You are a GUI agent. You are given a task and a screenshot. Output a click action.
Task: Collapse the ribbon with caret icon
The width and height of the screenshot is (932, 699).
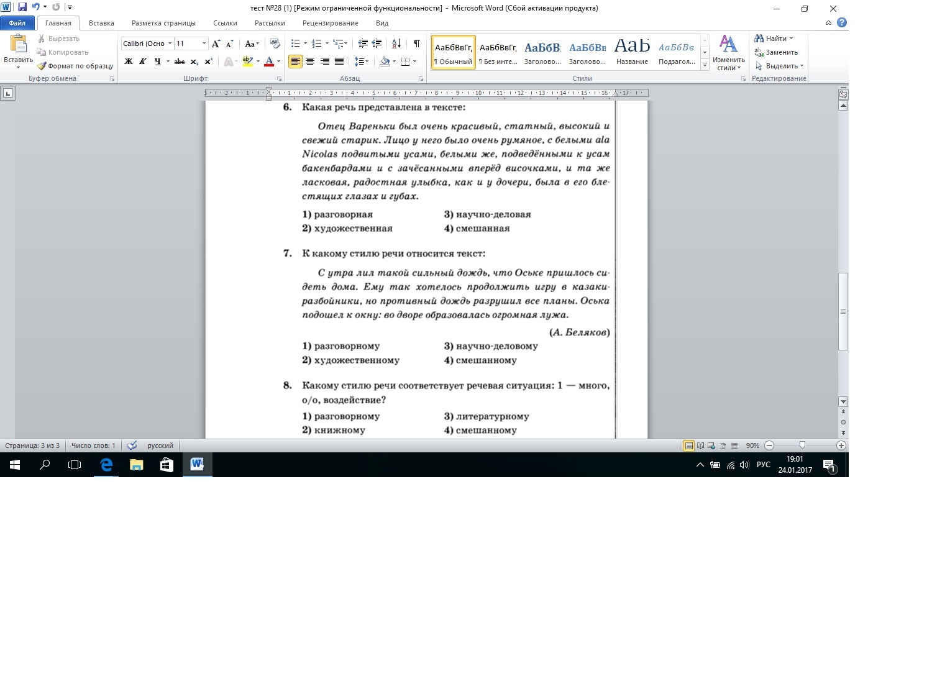click(828, 23)
